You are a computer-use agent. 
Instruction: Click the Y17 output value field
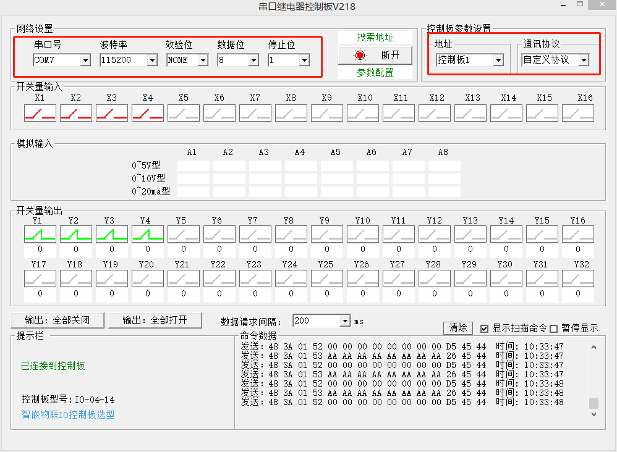pos(40,293)
